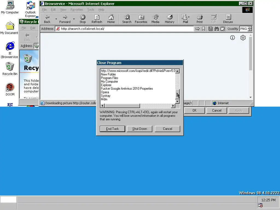Click the Back toolbar button in Internet Explorer
Viewport: 280px width, 210px height.
47,19
